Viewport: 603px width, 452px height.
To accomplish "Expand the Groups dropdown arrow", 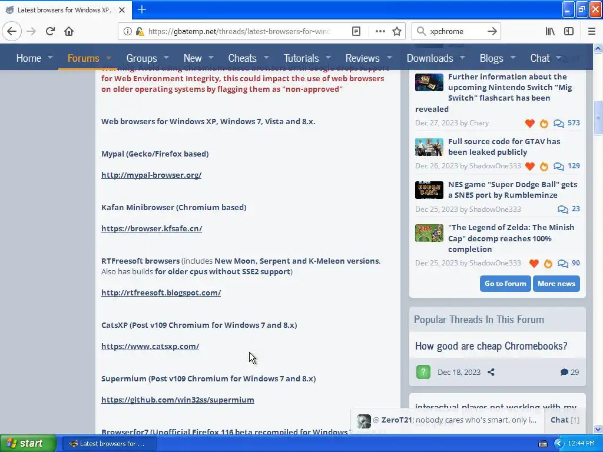I will 166,58.
